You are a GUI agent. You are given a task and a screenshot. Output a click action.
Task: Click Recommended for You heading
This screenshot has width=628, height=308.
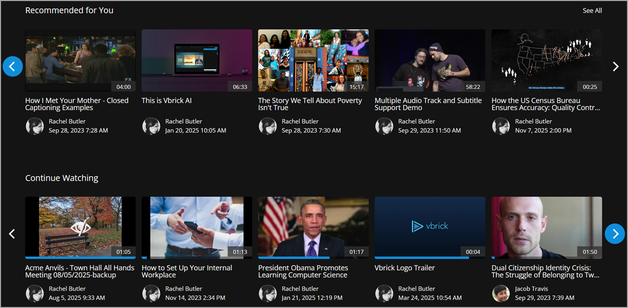(x=69, y=10)
